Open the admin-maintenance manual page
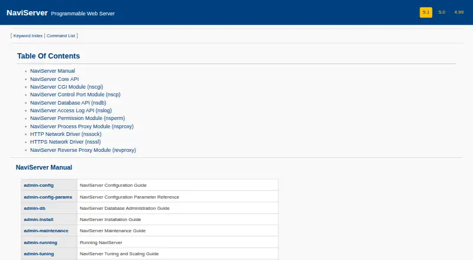This screenshot has width=473, height=260. click(46, 230)
